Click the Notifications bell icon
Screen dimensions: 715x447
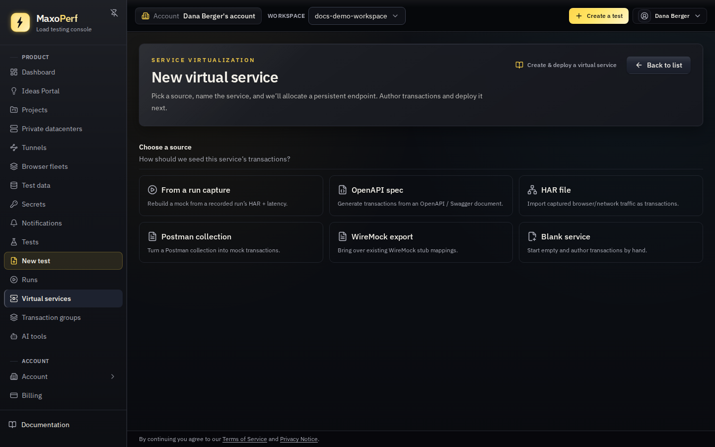coord(14,223)
